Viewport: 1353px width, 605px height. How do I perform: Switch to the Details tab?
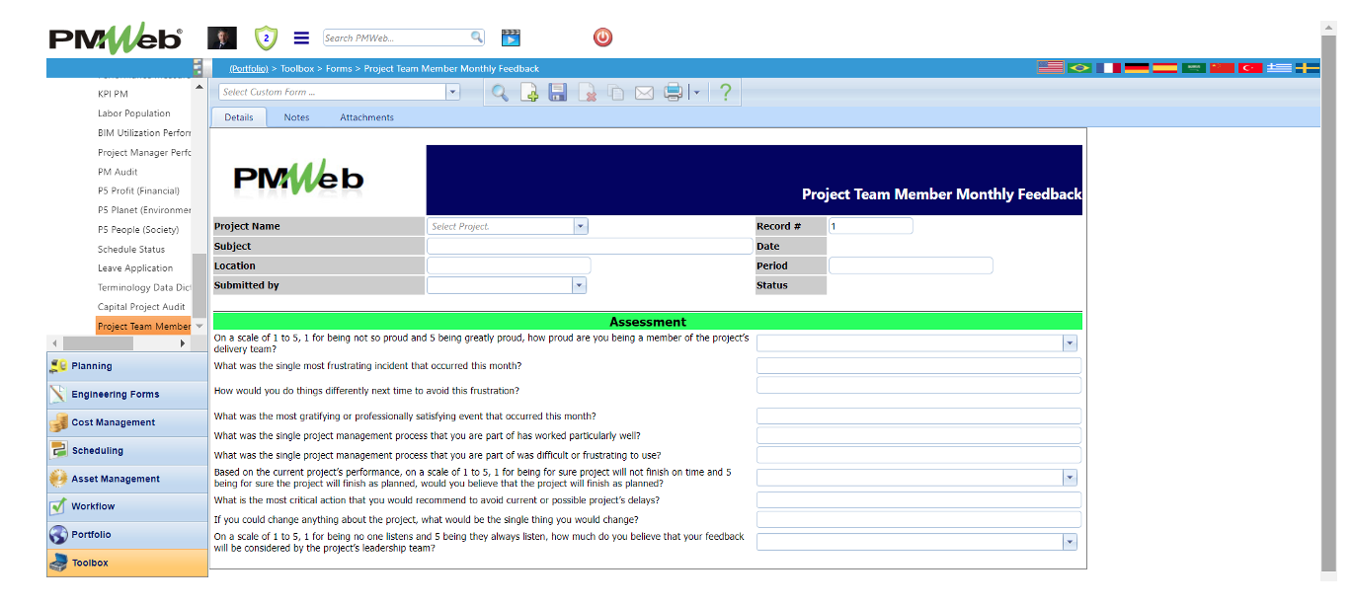click(x=239, y=117)
